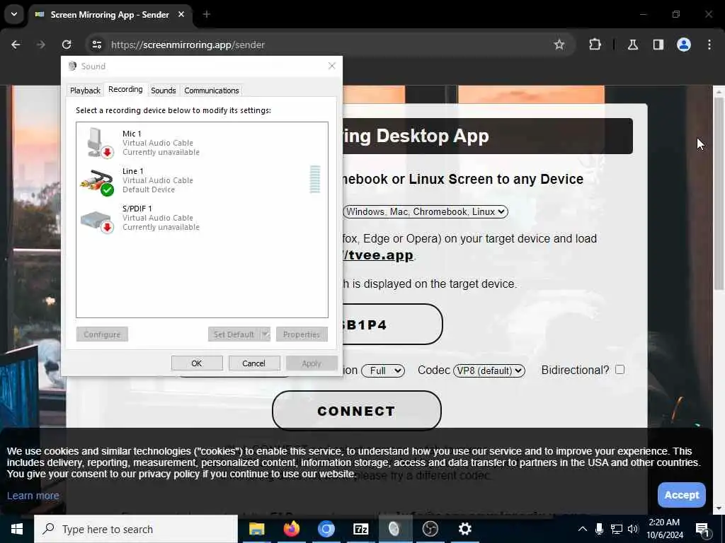Accept the cookies notice

(x=682, y=495)
